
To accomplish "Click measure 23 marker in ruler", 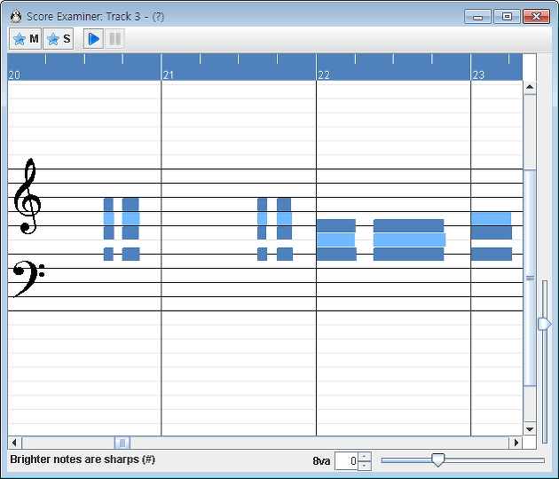I will [478, 75].
